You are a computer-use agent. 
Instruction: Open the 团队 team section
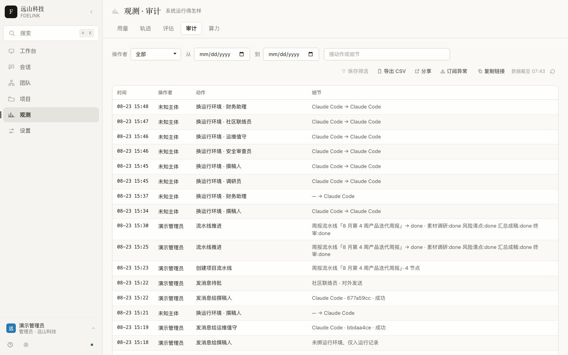51,83
